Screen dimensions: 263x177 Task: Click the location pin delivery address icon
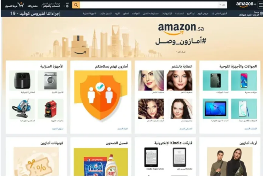tap(261, 13)
